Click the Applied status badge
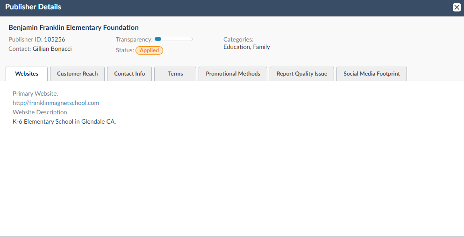Image resolution: width=464 pixels, height=237 pixels. point(149,50)
